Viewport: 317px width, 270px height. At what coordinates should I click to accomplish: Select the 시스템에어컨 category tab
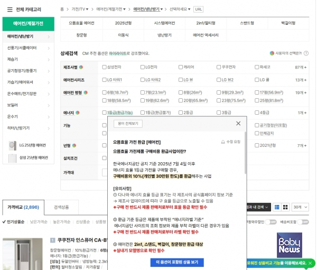pos(164,23)
